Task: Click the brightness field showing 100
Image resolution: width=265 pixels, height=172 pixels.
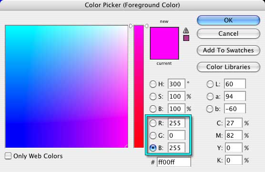Action: [x=176, y=109]
